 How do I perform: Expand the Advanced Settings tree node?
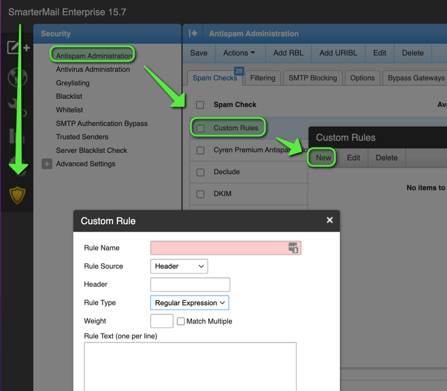[x=47, y=164]
